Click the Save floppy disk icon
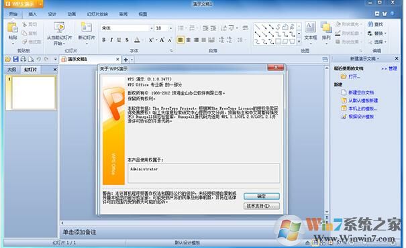This screenshot has width=406, height=248. [x=15, y=59]
